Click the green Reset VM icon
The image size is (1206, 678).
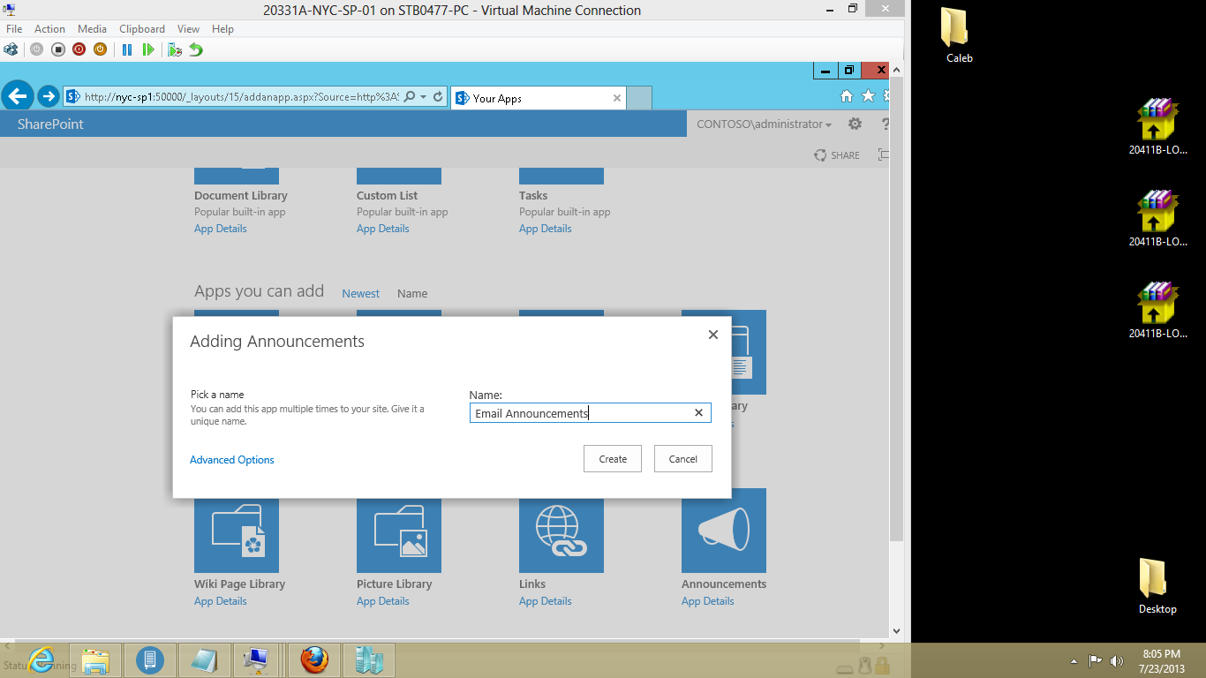pos(148,49)
